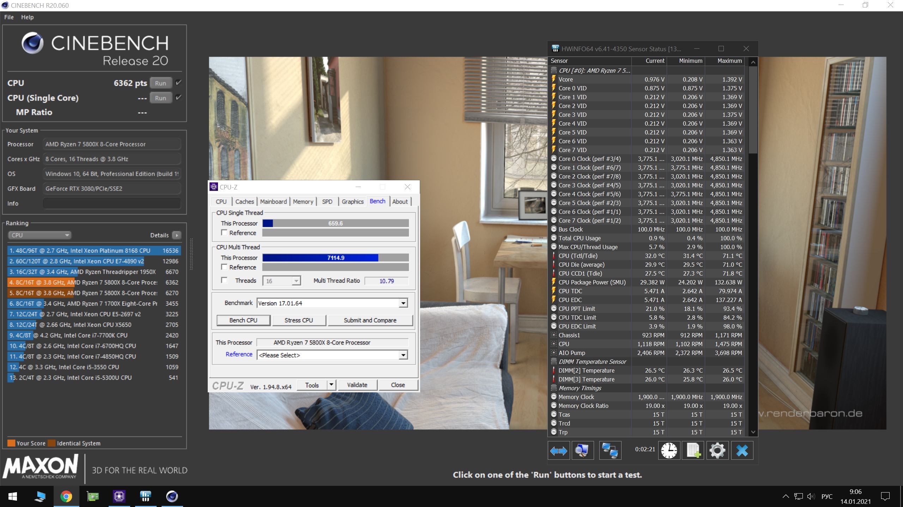The height and width of the screenshot is (507, 903).
Task: Run the CPU multi-core test
Action: [160, 83]
